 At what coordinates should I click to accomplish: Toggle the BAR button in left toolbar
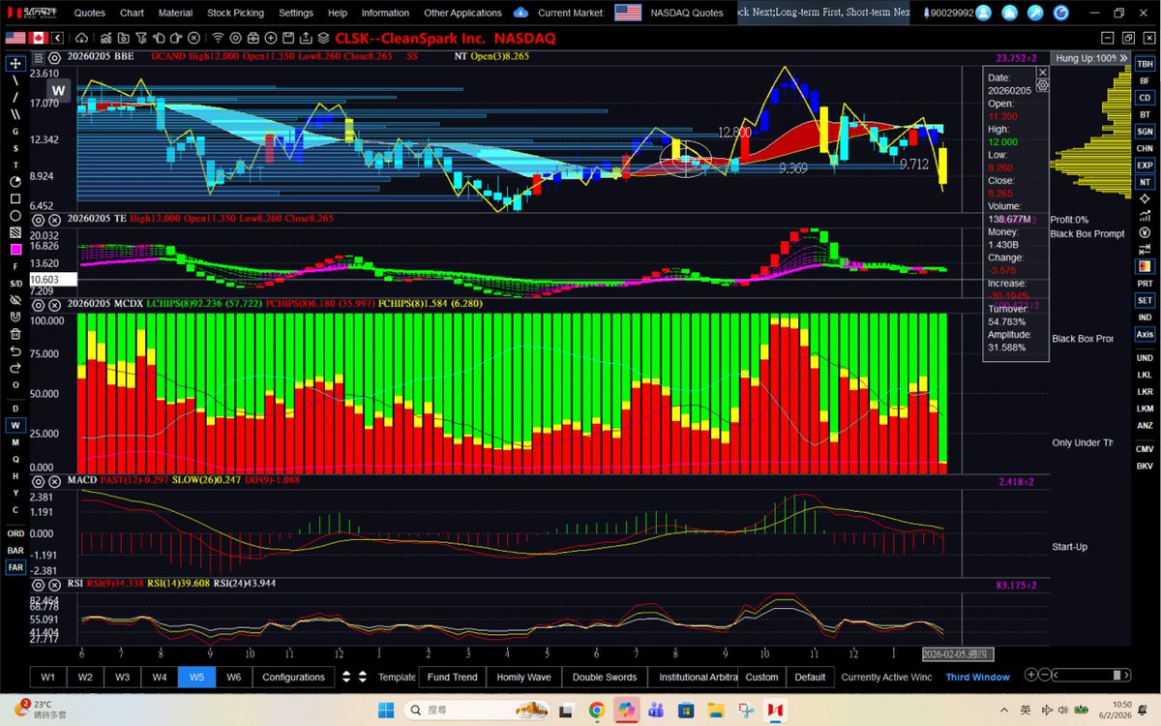15,550
